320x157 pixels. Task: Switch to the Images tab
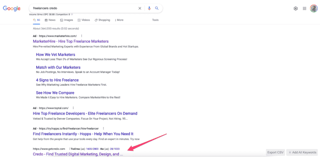67,20
